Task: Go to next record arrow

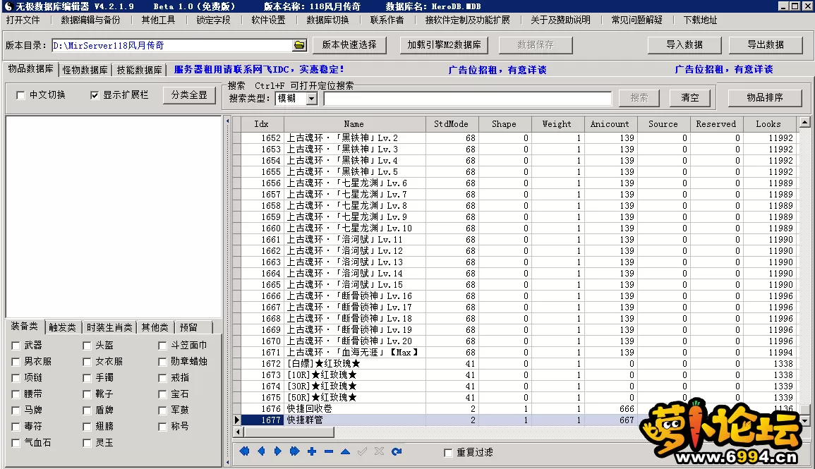Action: pos(277,451)
